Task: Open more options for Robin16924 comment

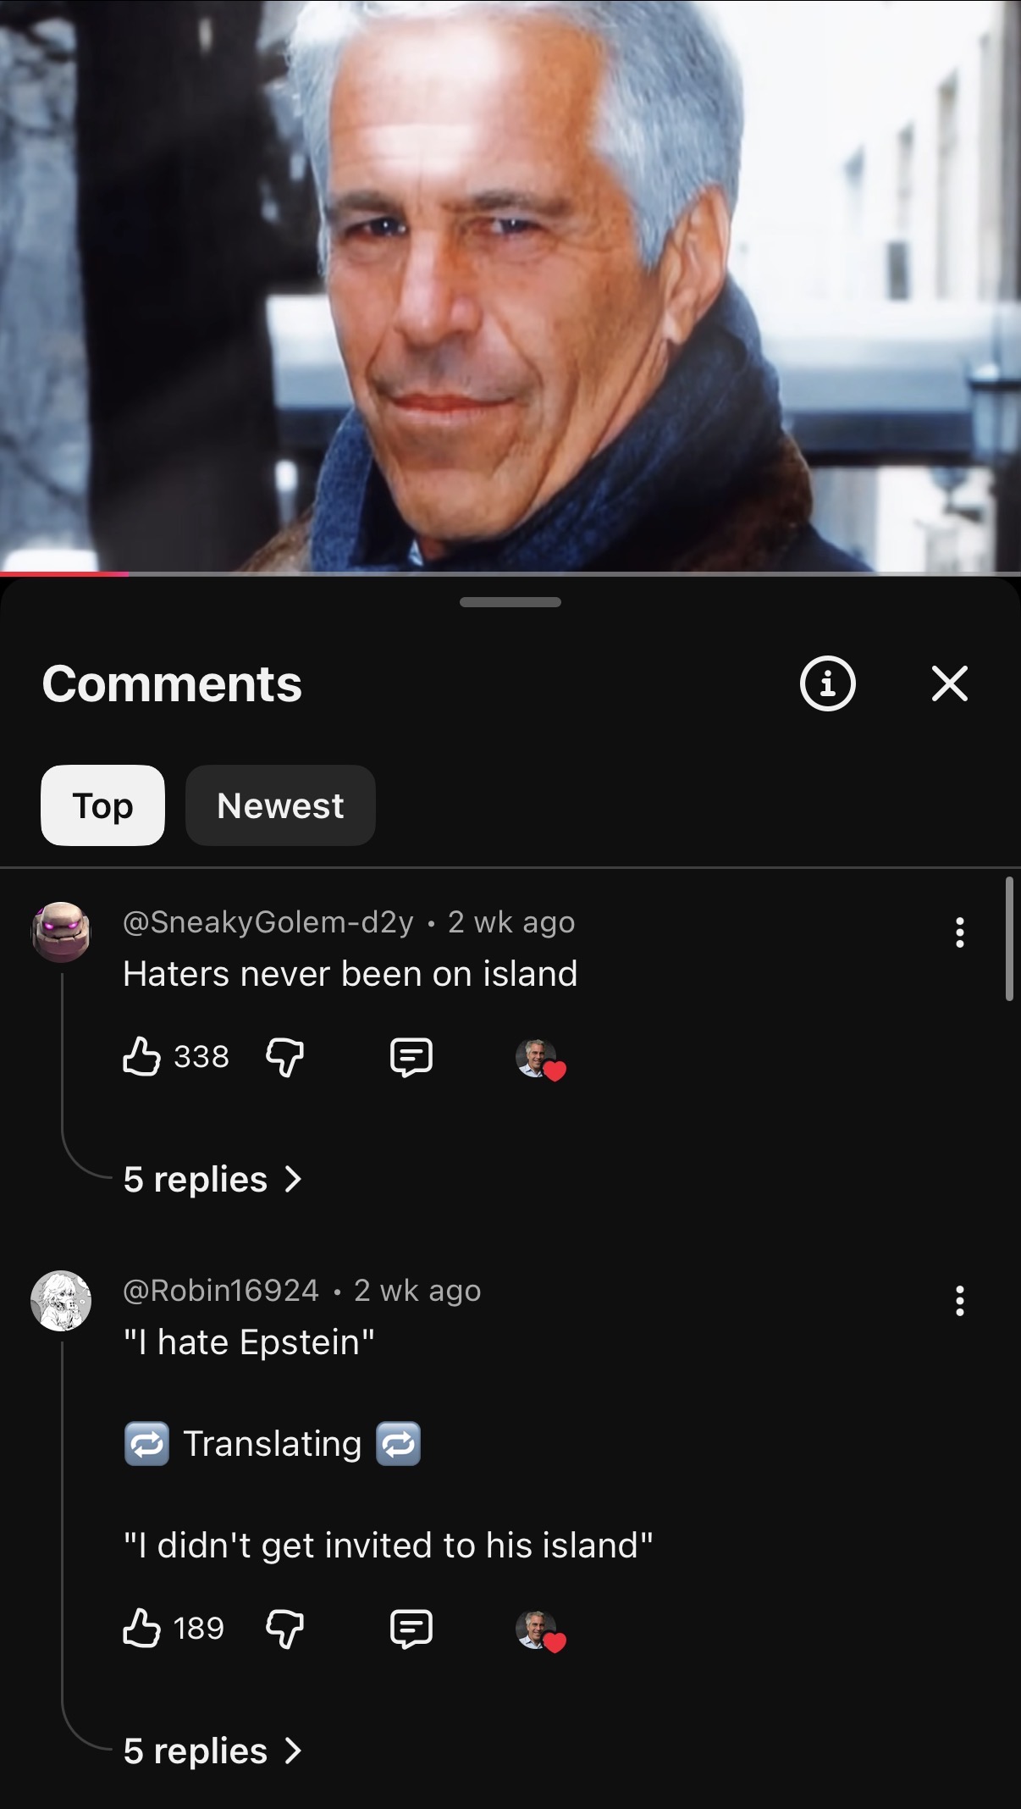Action: coord(959,1301)
